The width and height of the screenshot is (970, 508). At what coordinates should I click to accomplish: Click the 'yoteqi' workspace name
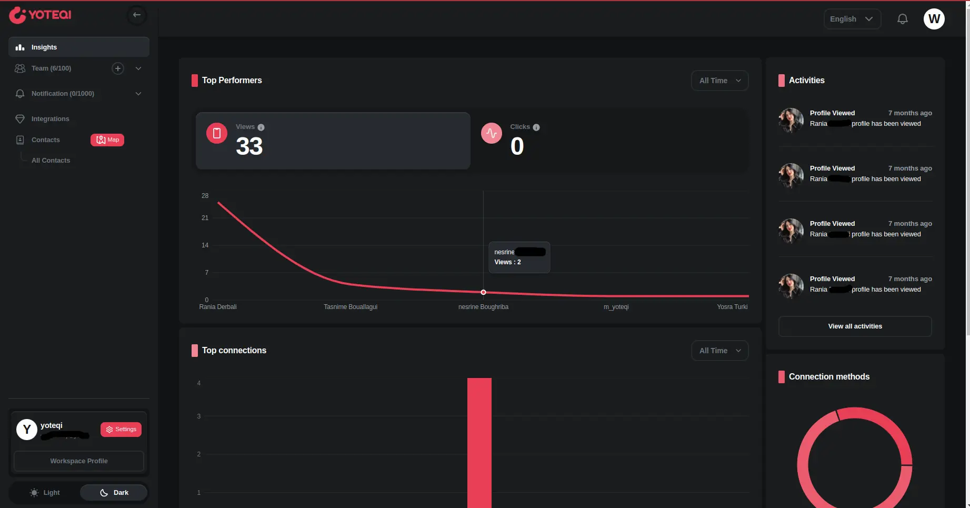pyautogui.click(x=52, y=425)
